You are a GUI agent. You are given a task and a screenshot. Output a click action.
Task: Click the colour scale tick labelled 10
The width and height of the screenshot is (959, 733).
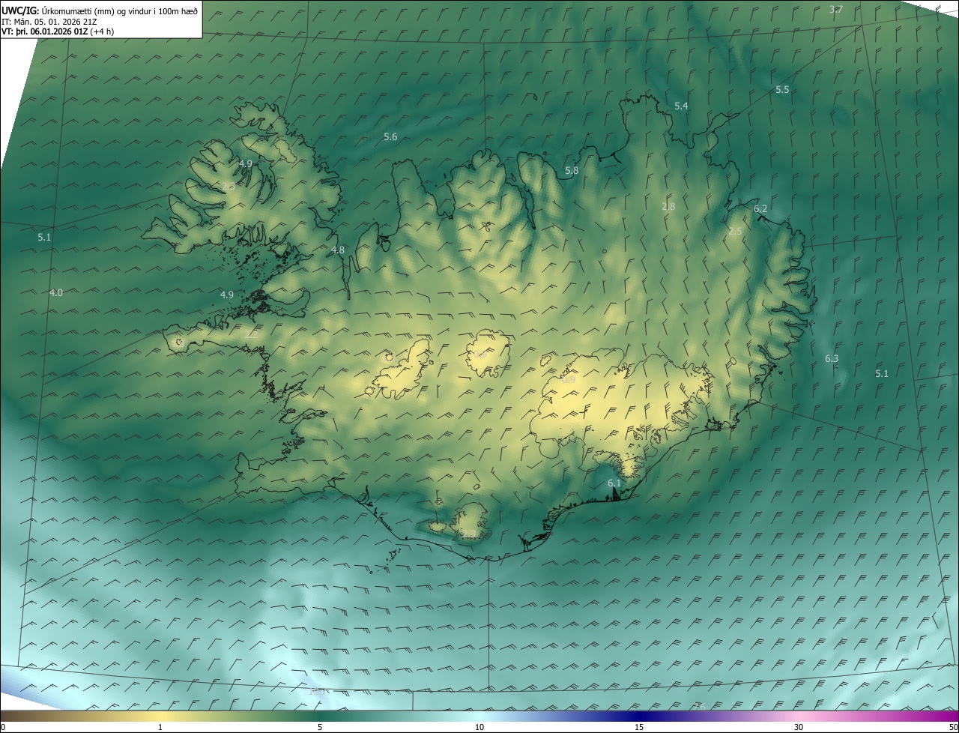click(479, 727)
